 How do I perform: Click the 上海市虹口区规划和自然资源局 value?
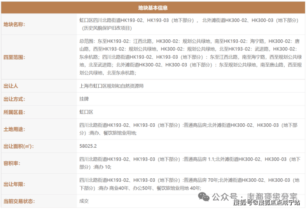111,86
